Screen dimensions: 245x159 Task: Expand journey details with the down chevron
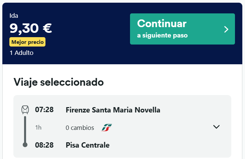coord(216,127)
